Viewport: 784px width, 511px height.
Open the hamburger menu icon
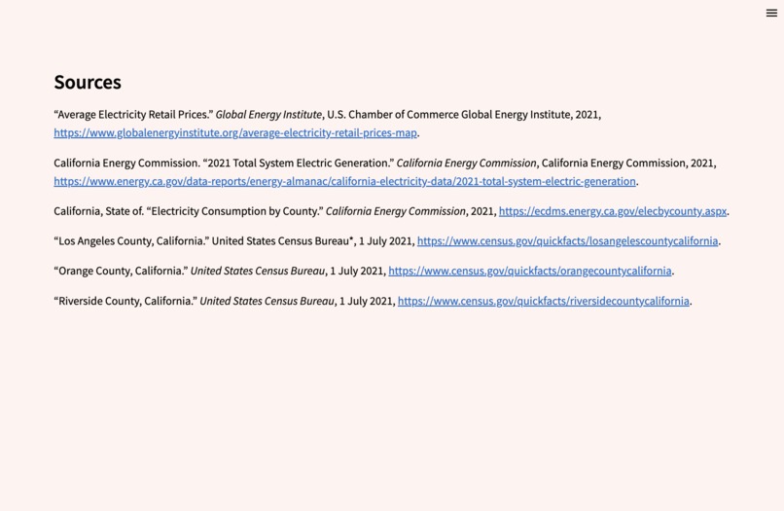point(771,13)
